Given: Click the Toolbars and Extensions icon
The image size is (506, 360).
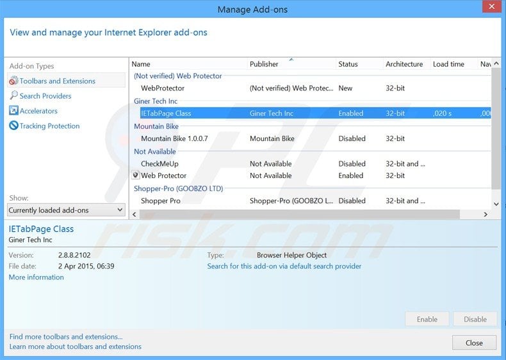Looking at the screenshot, I should pos(13,81).
